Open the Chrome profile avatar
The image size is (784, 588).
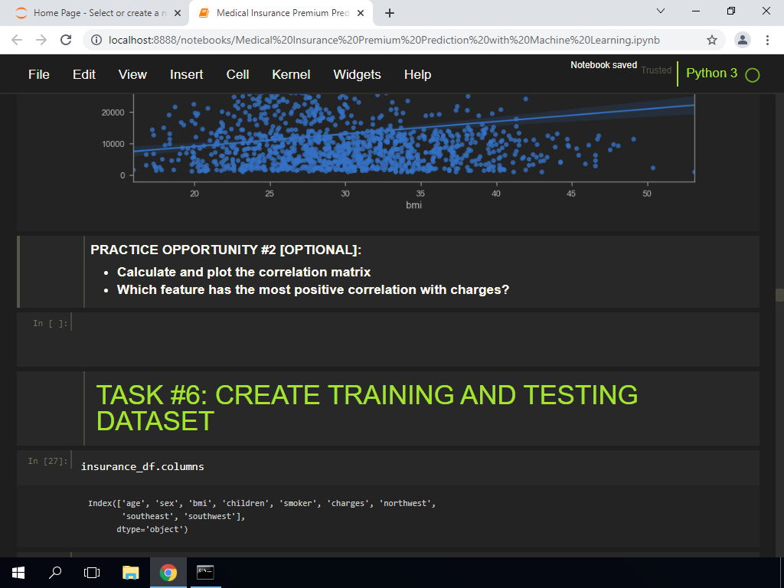(743, 40)
